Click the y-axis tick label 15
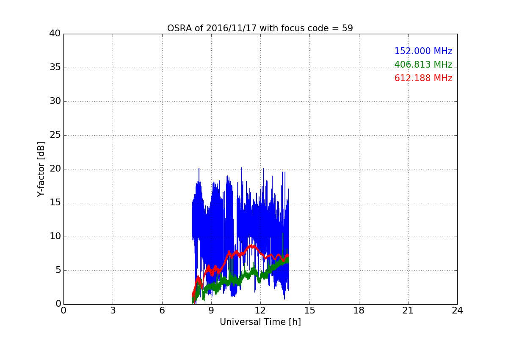The width and height of the screenshot is (508, 338). pyautogui.click(x=55, y=203)
